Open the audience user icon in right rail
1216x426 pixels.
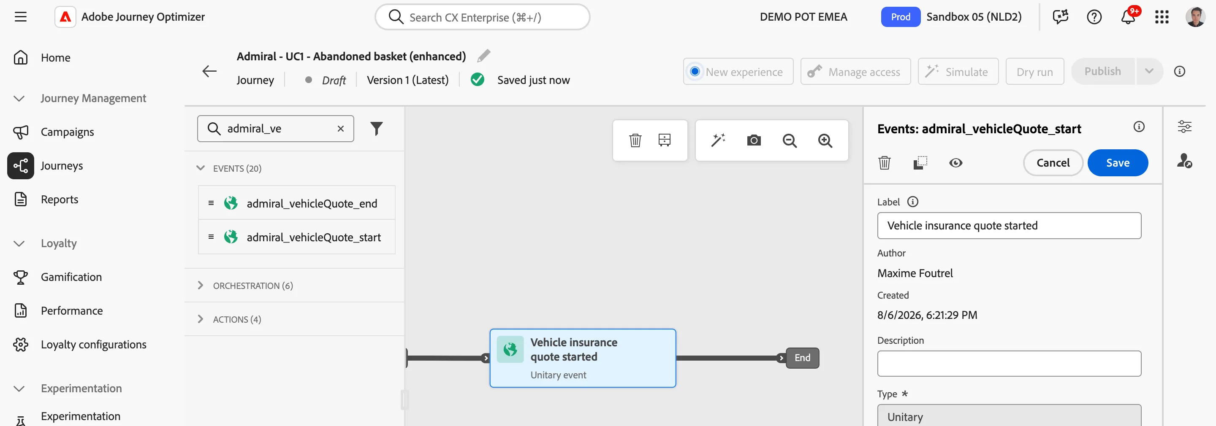(1184, 160)
